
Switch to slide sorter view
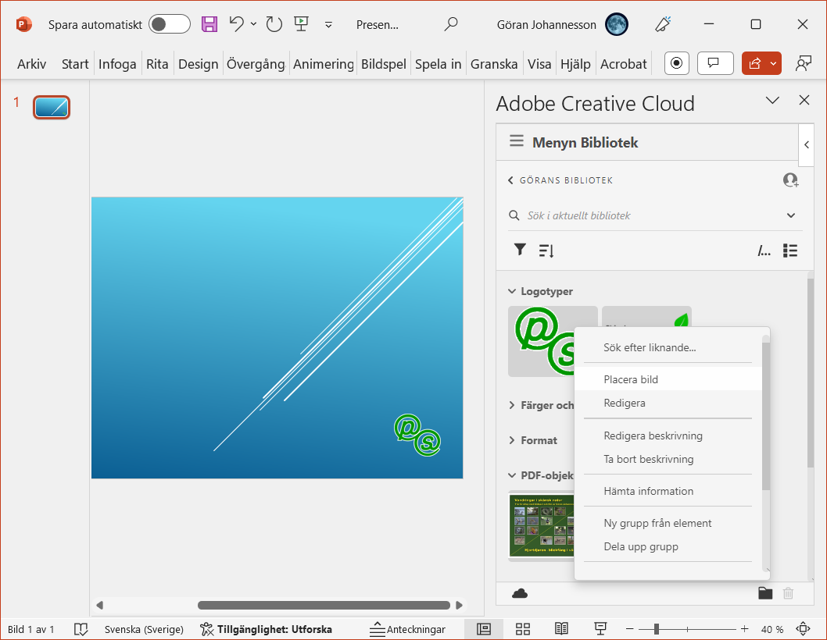(x=523, y=629)
